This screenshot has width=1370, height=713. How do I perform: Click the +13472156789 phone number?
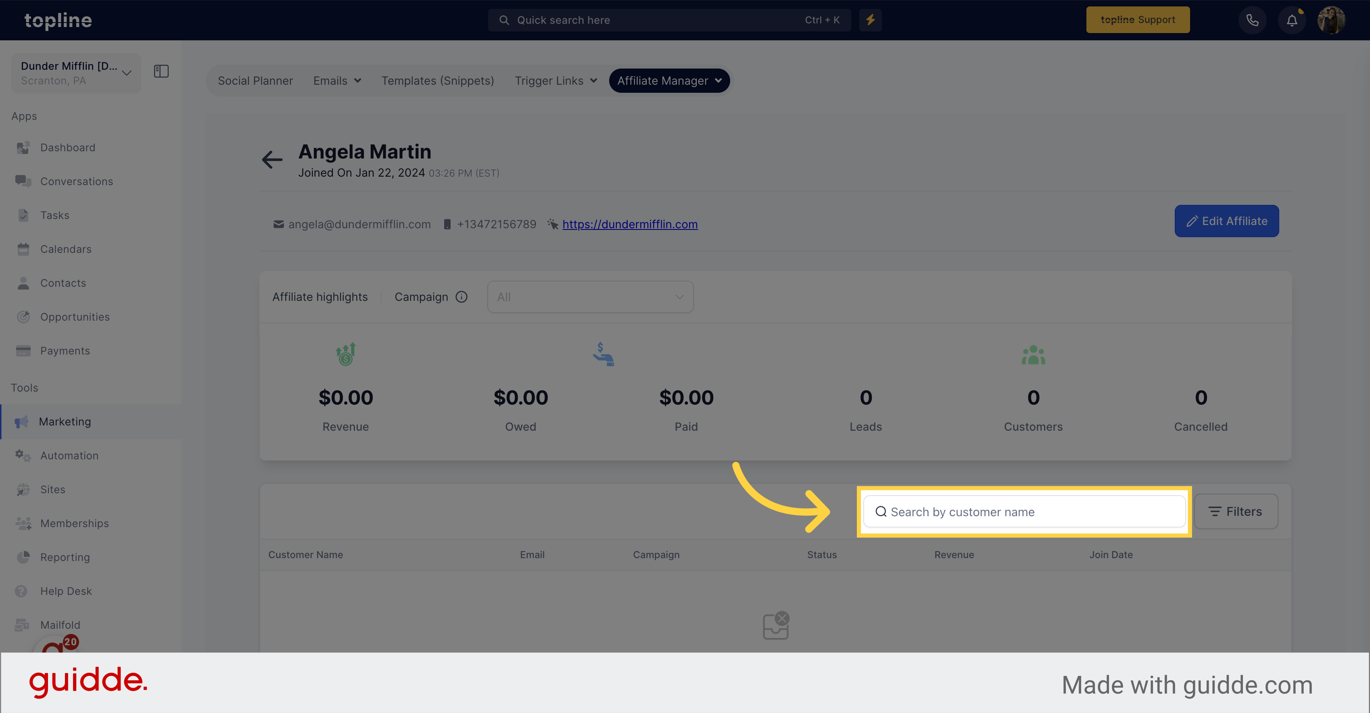(x=497, y=224)
